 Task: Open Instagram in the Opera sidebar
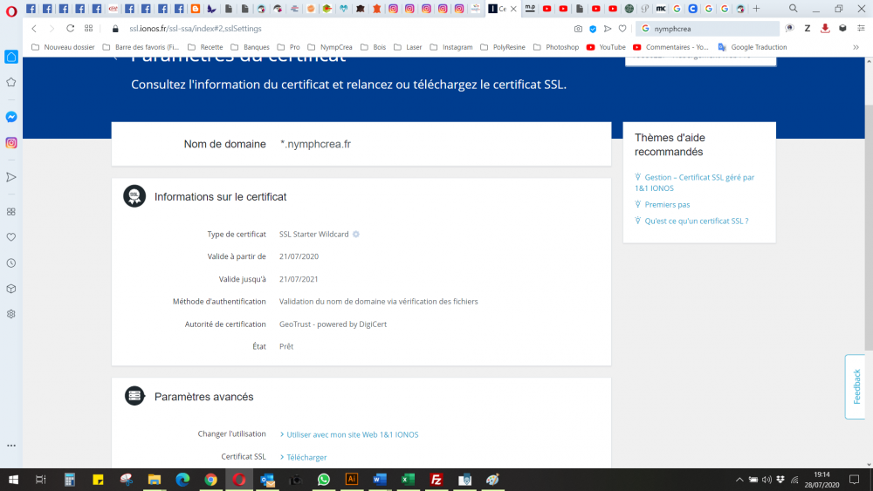11,143
